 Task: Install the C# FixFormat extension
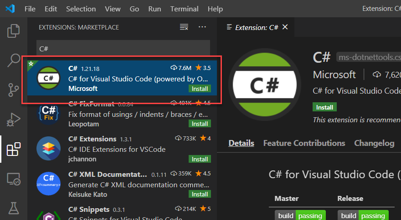click(x=200, y=124)
